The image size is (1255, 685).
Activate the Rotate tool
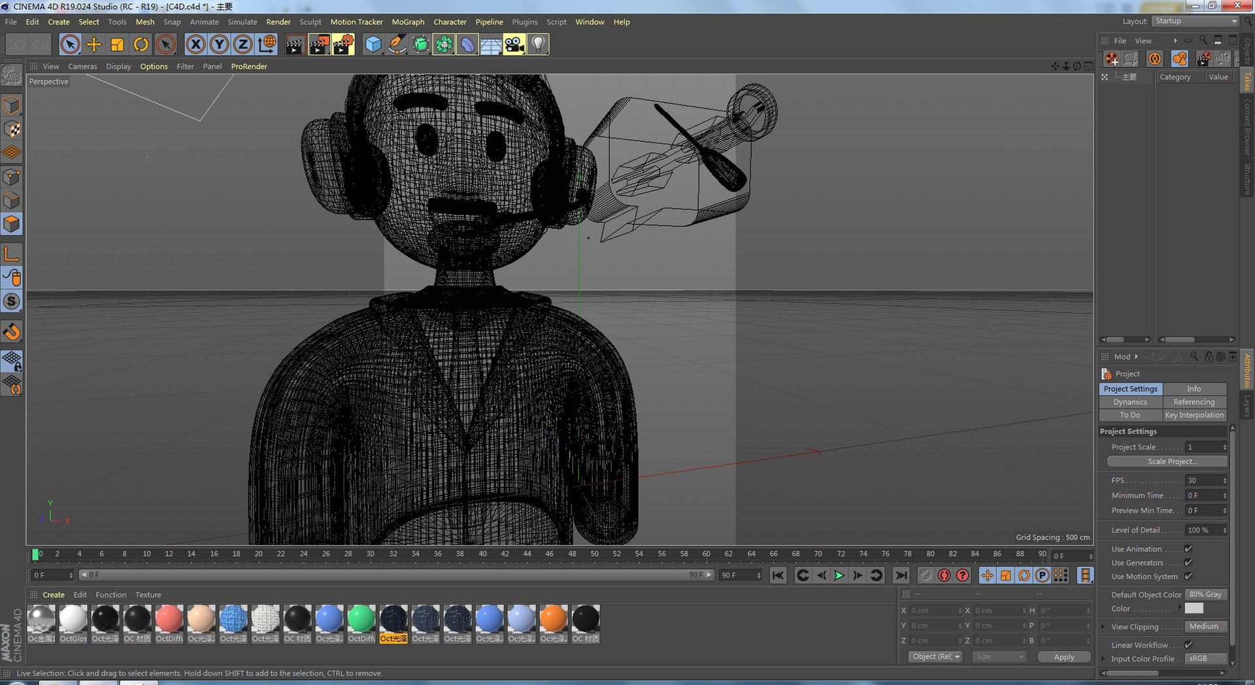pos(141,44)
